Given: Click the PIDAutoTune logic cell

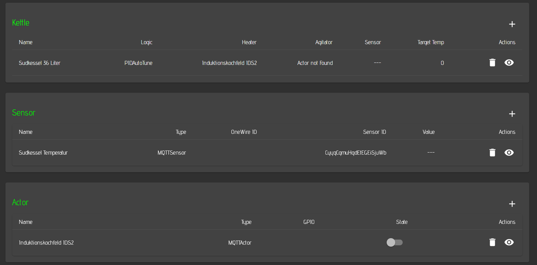Looking at the screenshot, I should (138, 63).
